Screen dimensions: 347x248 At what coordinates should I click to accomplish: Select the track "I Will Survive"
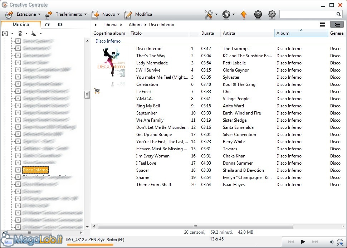click(148, 70)
